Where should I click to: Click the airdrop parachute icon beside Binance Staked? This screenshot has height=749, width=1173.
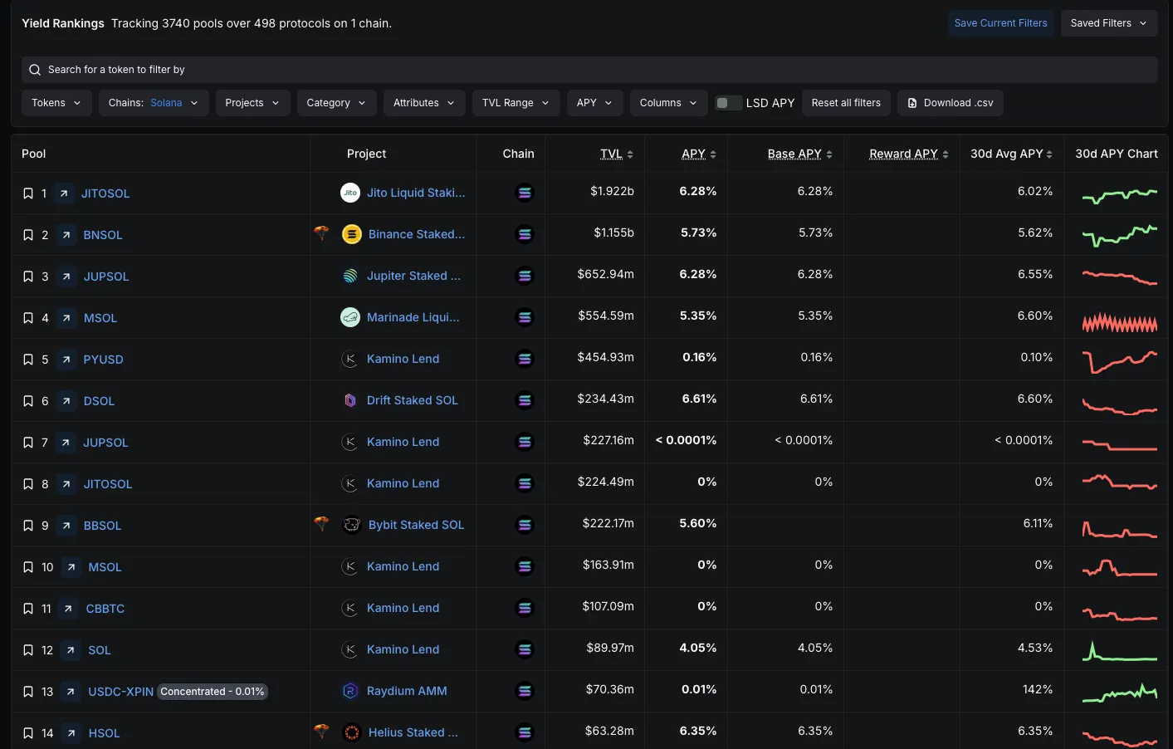(x=321, y=233)
